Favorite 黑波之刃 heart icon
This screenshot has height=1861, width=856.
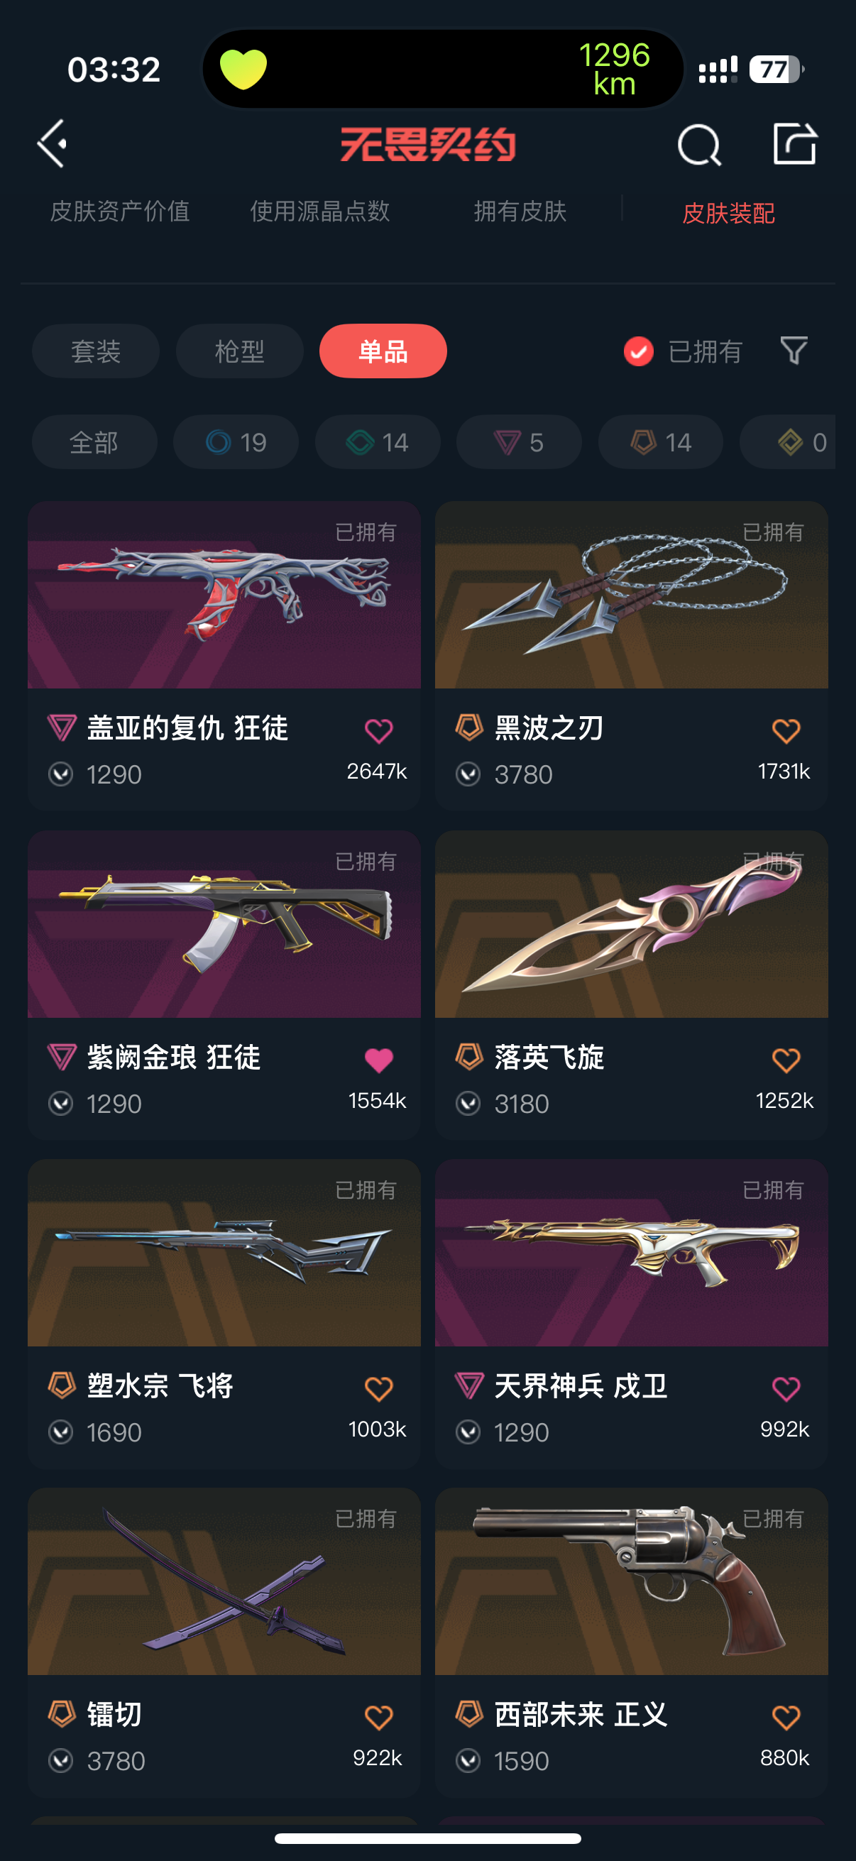[786, 730]
